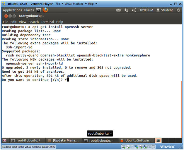Minimize the root@ubuntu terminal window
Image resolution: width=184 pixels, height=150 pixels.
[10, 16]
